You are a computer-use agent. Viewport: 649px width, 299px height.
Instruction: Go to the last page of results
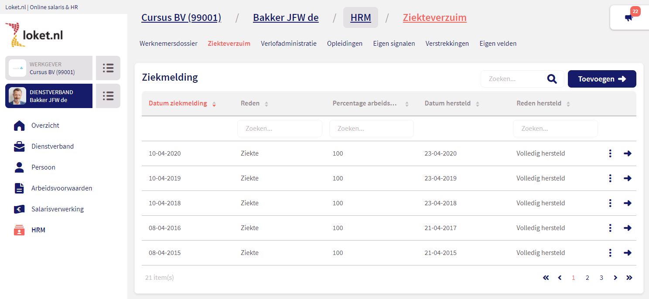(x=629, y=278)
